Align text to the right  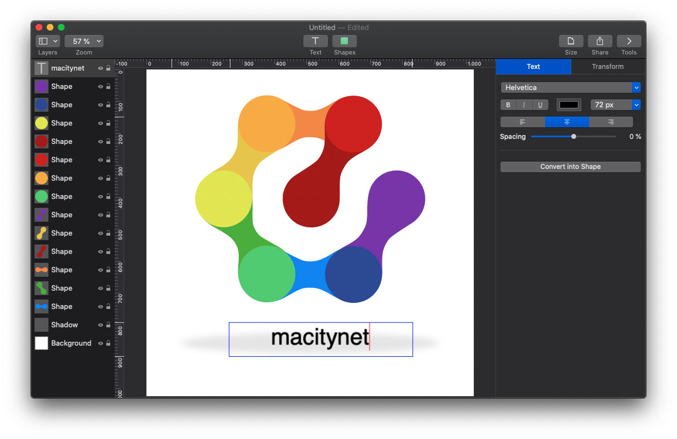click(x=611, y=122)
